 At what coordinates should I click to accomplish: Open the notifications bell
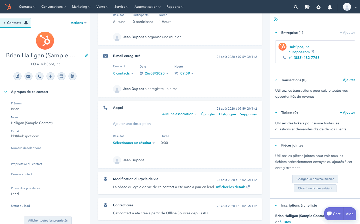pyautogui.click(x=329, y=7)
